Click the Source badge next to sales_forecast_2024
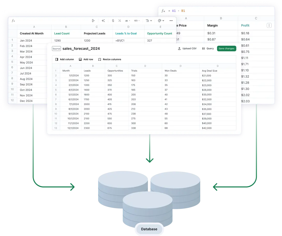The image size is (282, 236). (x=56, y=48)
